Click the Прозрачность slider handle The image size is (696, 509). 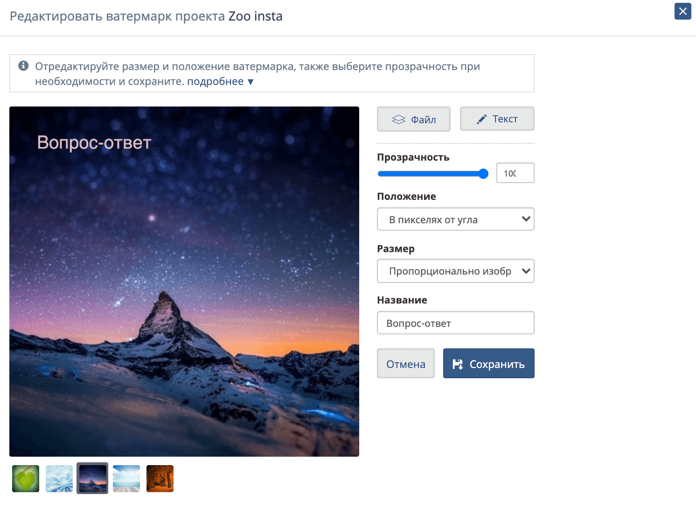483,174
